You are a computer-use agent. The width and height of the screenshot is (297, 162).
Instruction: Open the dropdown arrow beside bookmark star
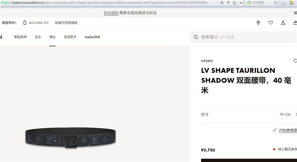[x=241, y=3]
